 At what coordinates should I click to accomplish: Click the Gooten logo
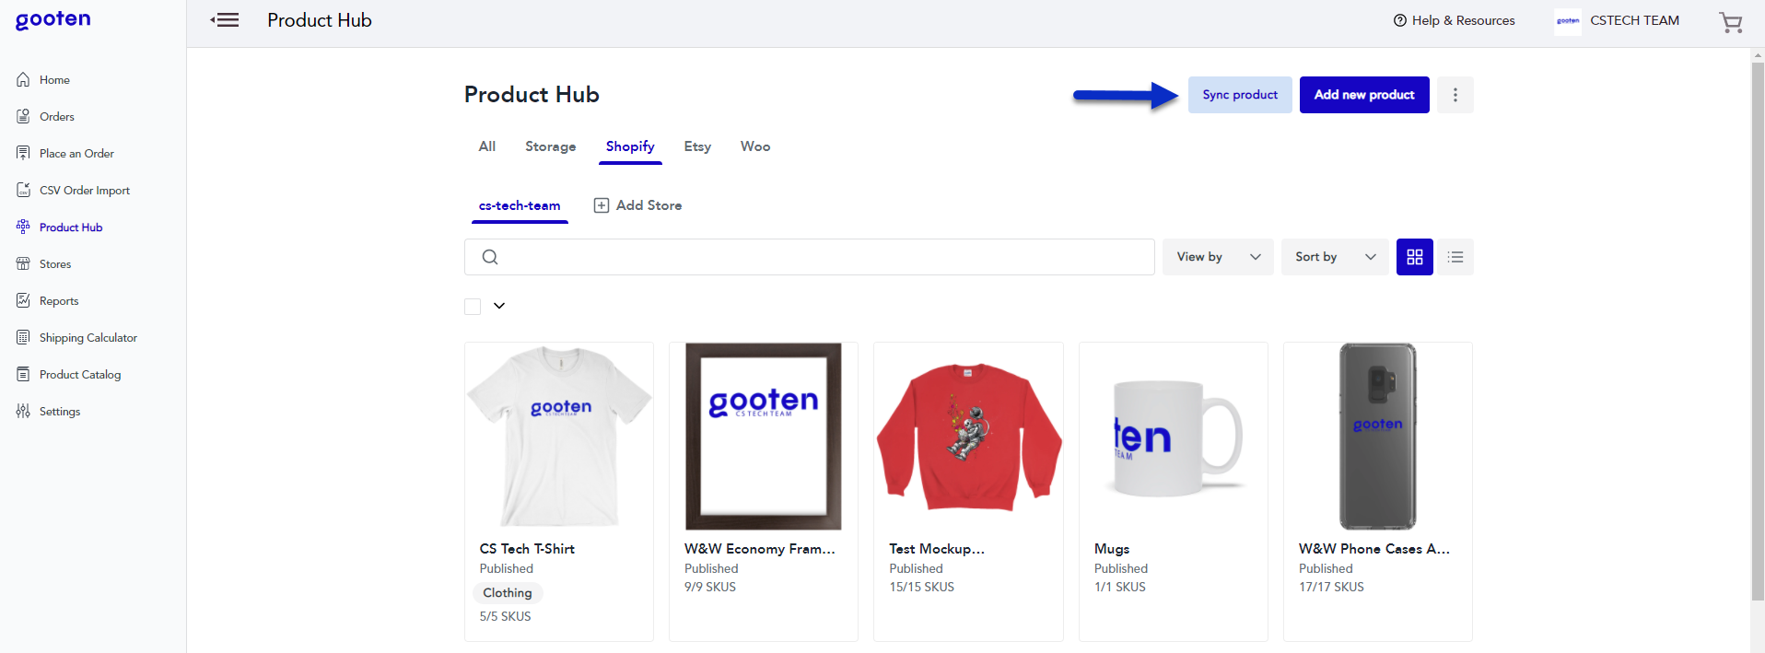coord(53,20)
